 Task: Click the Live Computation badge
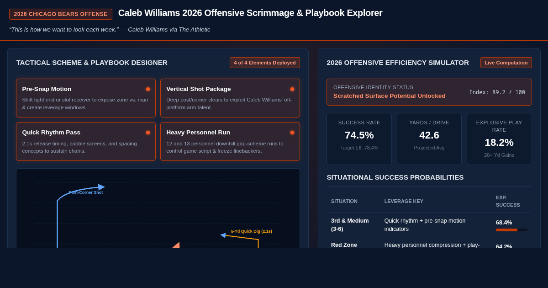tap(506, 63)
